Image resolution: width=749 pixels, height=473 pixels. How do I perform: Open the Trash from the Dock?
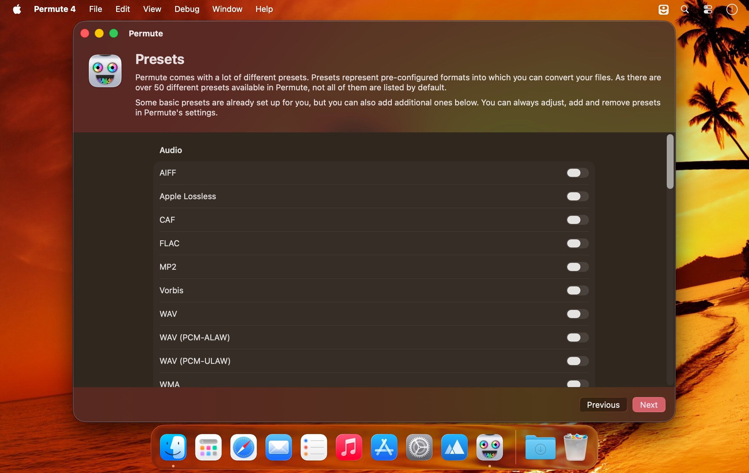575,447
